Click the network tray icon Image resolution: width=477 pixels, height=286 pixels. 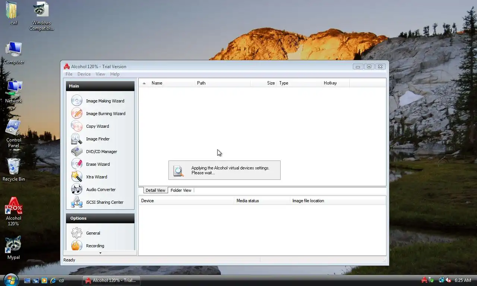click(442, 280)
